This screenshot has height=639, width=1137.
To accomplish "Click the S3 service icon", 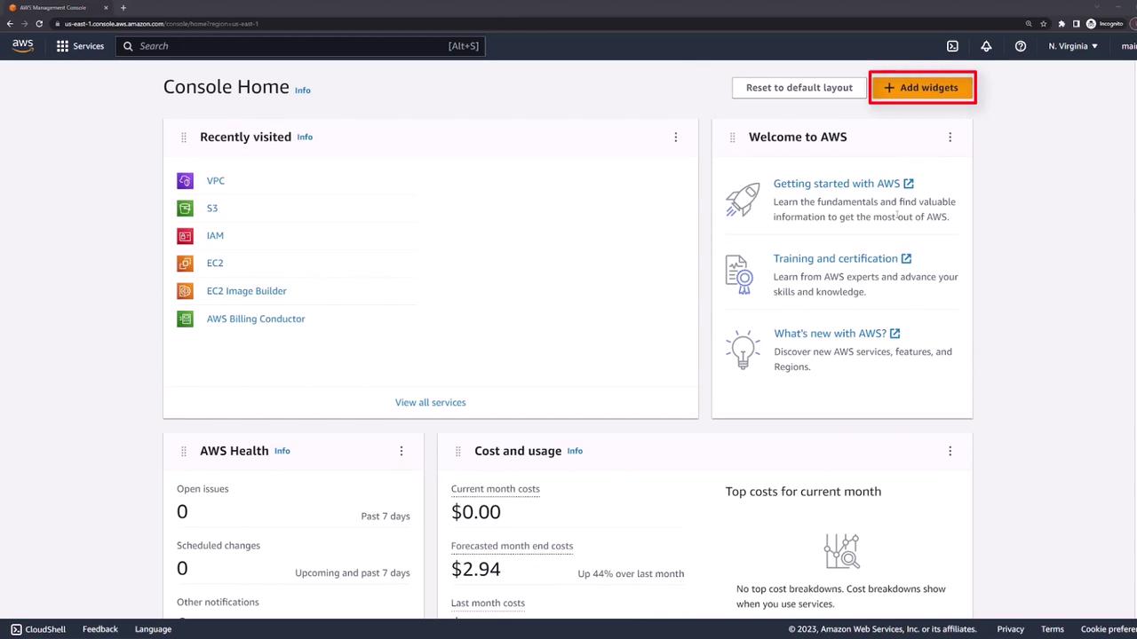I will point(185,209).
